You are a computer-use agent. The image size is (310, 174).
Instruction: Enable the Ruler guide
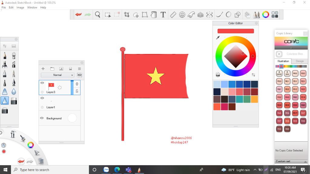[173, 15]
